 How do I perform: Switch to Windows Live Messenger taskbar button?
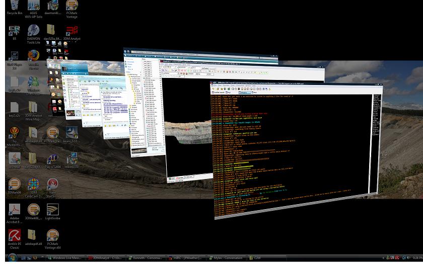coord(66,258)
